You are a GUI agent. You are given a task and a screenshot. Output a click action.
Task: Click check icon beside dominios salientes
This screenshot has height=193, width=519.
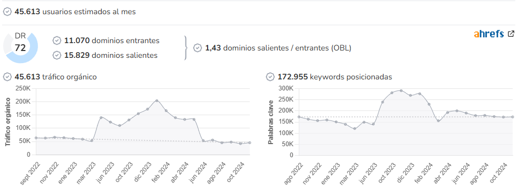57,55
